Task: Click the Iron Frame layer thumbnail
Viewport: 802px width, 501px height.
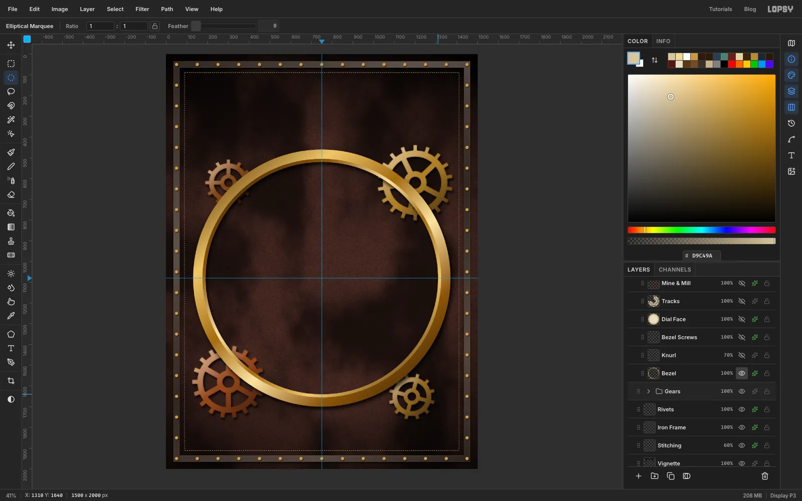Action: click(650, 427)
